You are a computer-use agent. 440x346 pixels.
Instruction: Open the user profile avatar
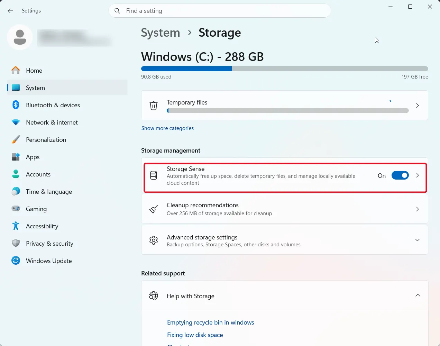tap(20, 37)
